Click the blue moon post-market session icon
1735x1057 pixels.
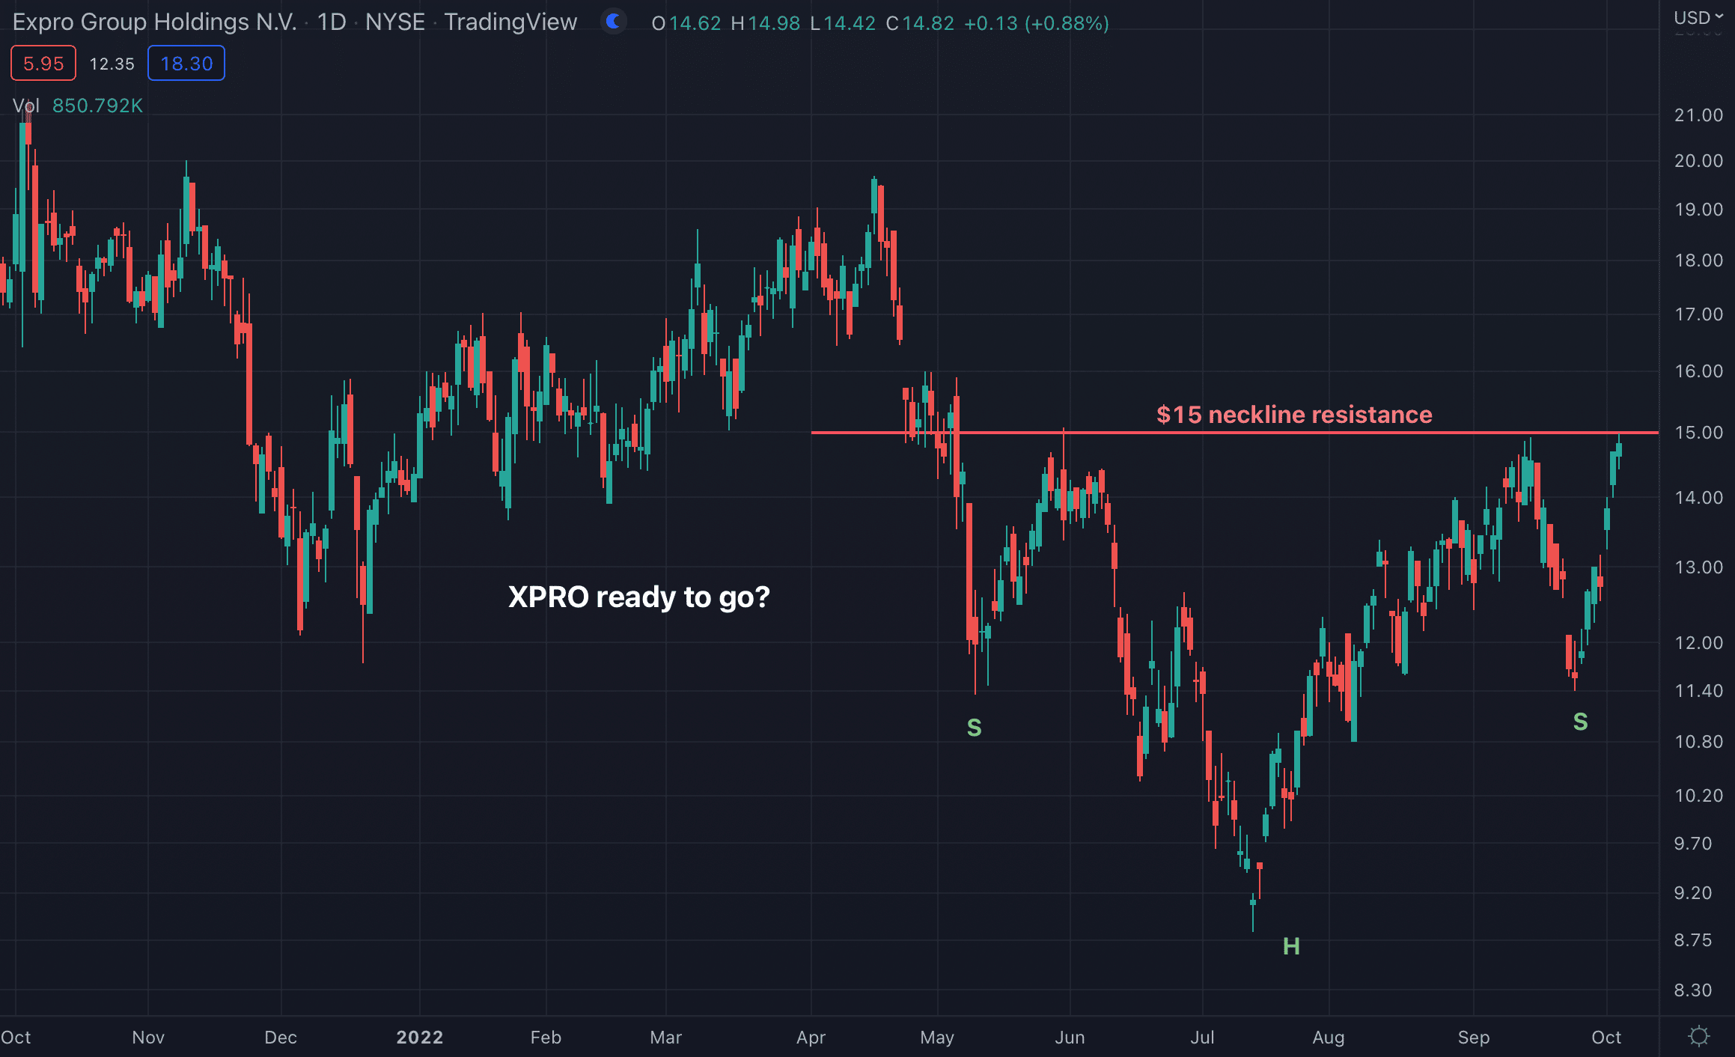click(x=614, y=22)
